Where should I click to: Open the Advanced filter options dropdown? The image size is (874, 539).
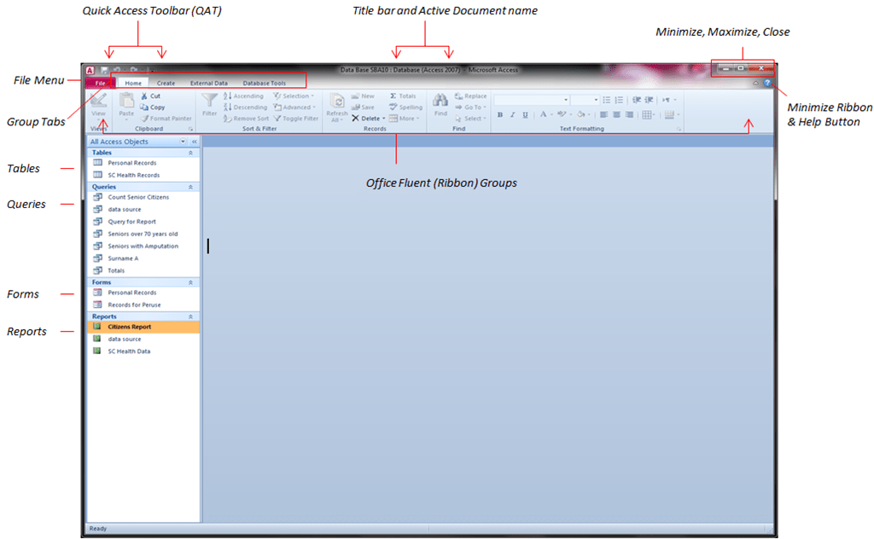294,107
